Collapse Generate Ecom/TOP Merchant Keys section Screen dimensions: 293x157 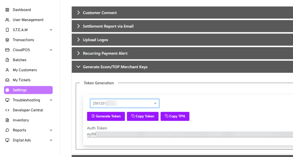coord(115,67)
